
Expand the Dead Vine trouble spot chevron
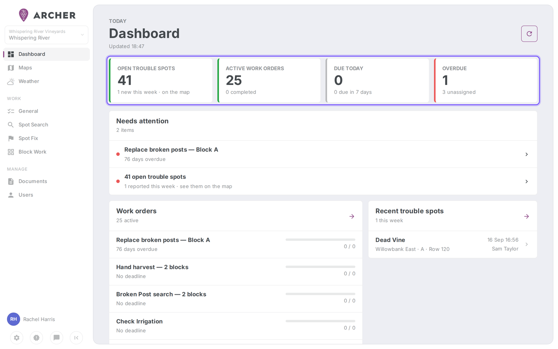coord(527,244)
